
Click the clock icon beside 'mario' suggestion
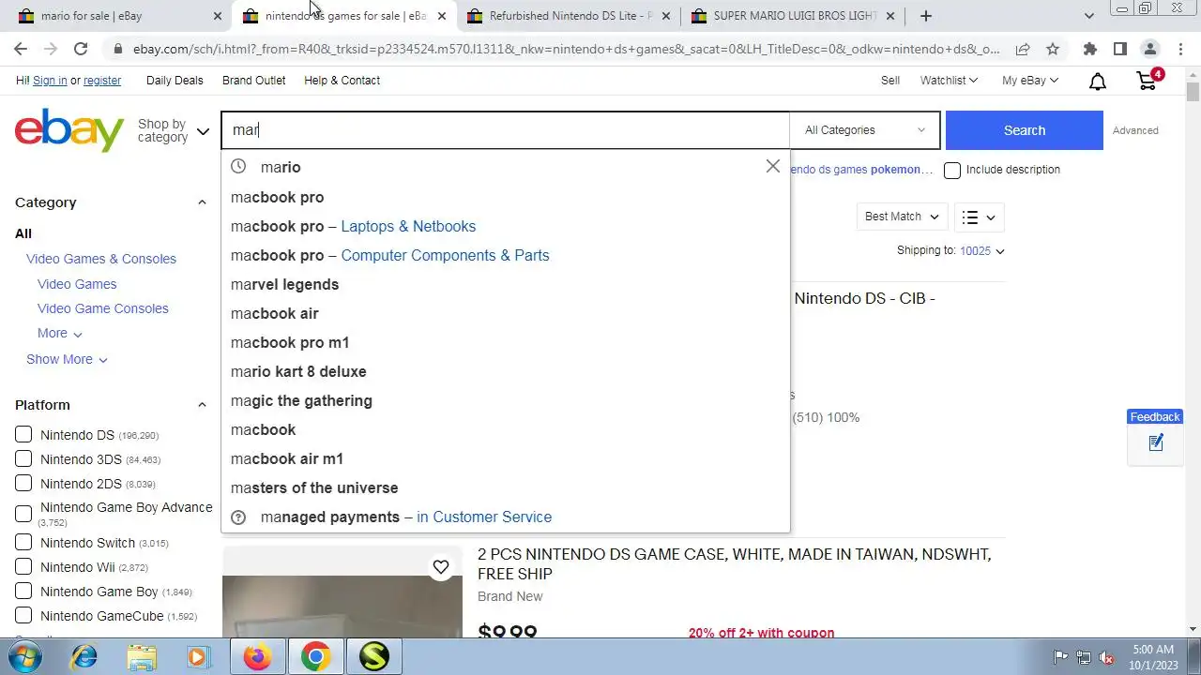click(238, 166)
